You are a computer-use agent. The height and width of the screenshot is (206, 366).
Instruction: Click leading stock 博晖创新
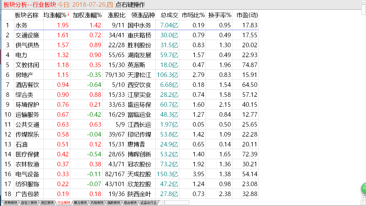(139, 154)
